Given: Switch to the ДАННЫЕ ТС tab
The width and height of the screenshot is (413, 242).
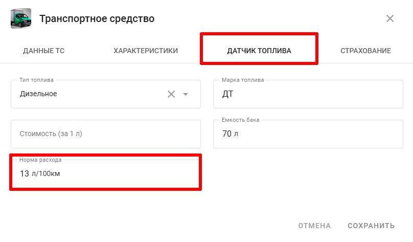Looking at the screenshot, I should (44, 51).
